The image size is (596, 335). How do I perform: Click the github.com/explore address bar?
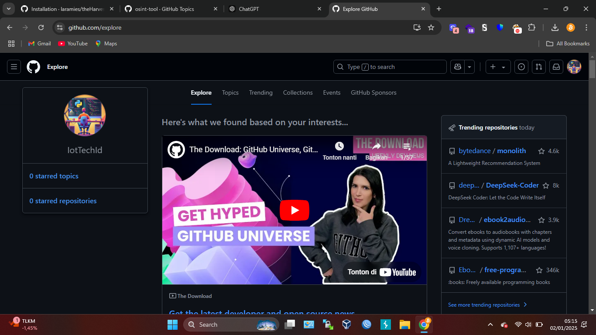[95, 27]
